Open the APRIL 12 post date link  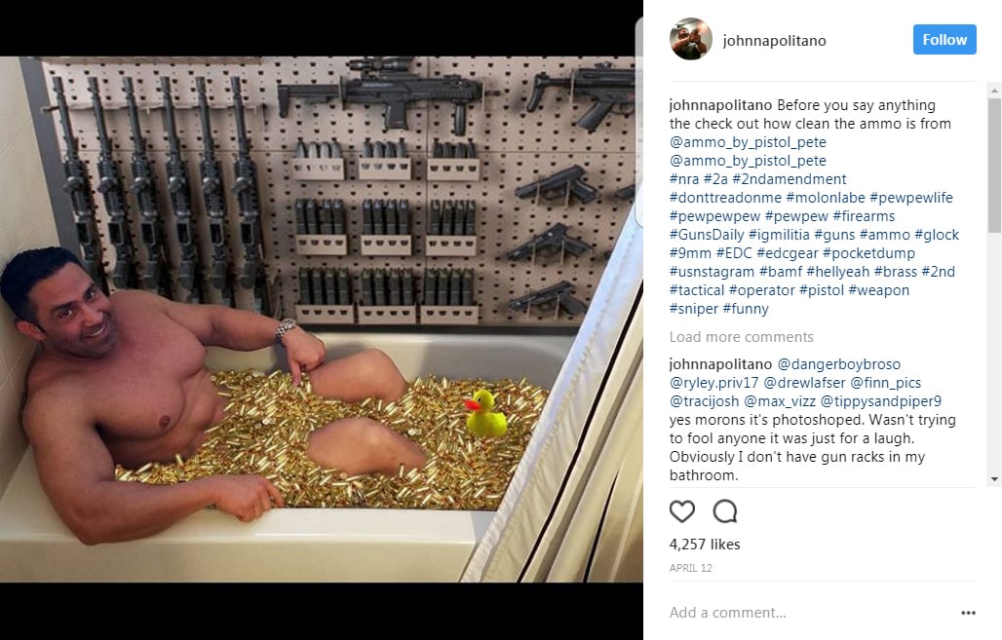pos(691,568)
